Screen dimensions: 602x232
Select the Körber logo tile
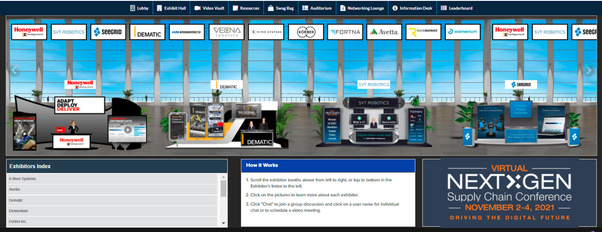pos(306,32)
